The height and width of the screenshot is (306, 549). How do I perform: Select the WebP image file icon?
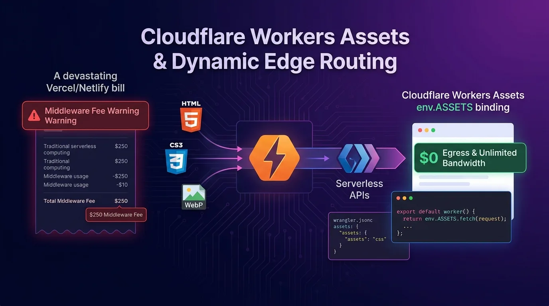194,197
